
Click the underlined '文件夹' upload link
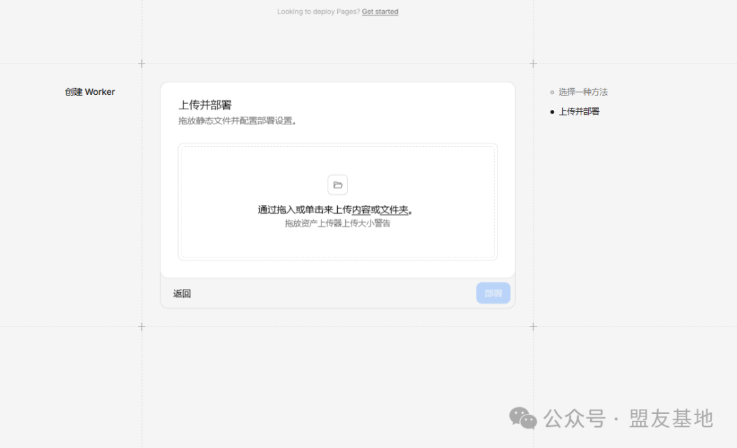[x=394, y=210]
